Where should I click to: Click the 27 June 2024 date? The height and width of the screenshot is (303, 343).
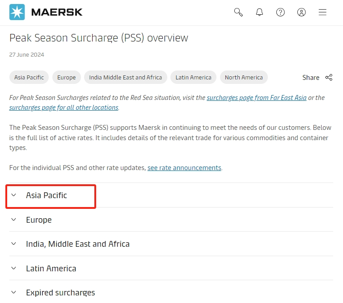pos(26,54)
